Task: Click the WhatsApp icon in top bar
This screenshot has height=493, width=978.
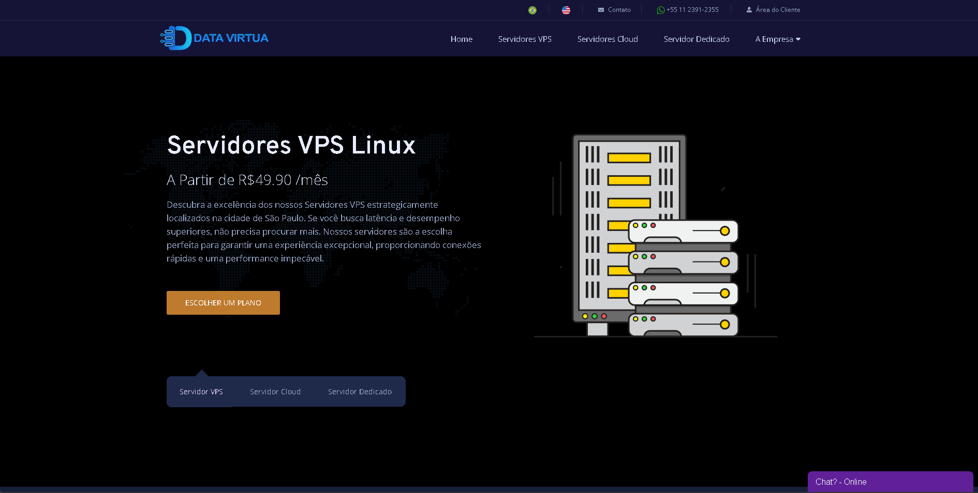Action: coord(660,10)
